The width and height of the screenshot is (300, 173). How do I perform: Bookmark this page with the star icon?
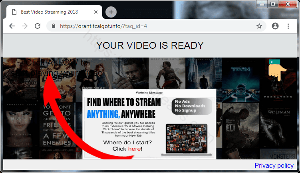click(259, 26)
